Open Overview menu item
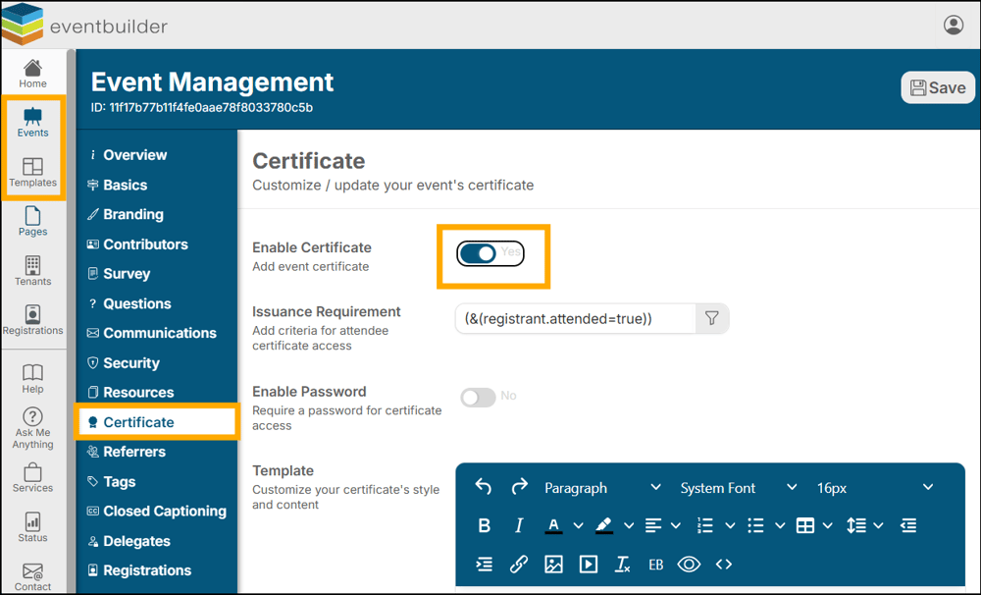 (x=156, y=155)
